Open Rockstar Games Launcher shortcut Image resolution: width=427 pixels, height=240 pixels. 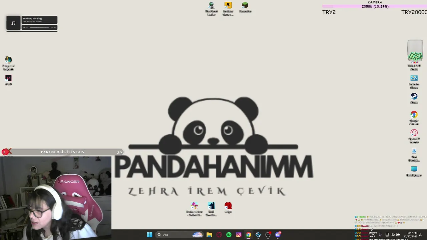(228, 9)
